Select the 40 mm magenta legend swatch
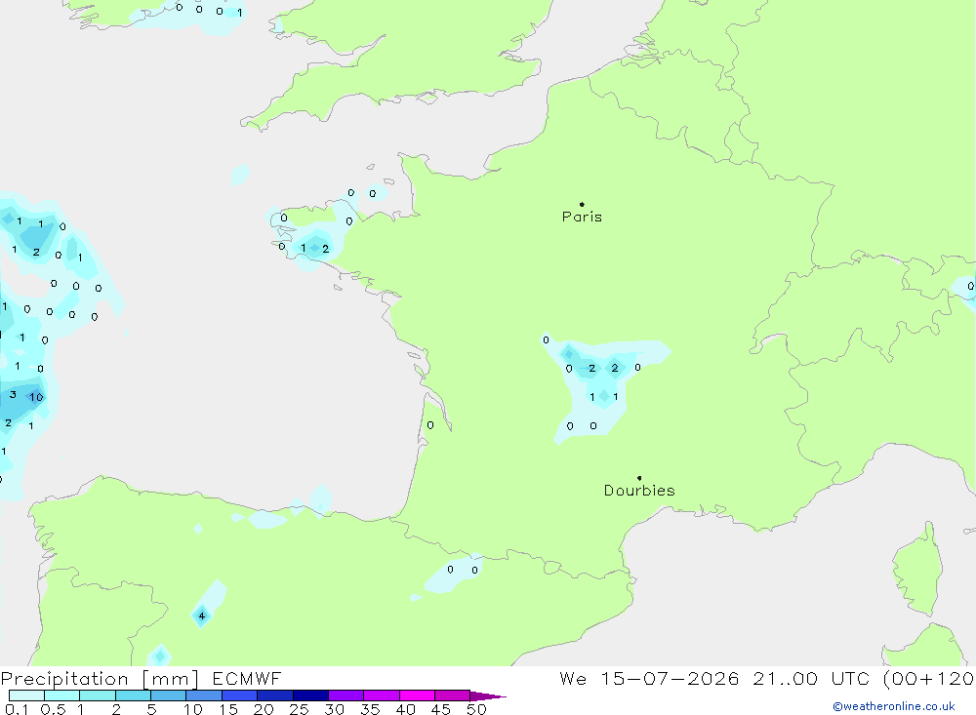The width and height of the screenshot is (976, 715). [x=417, y=695]
